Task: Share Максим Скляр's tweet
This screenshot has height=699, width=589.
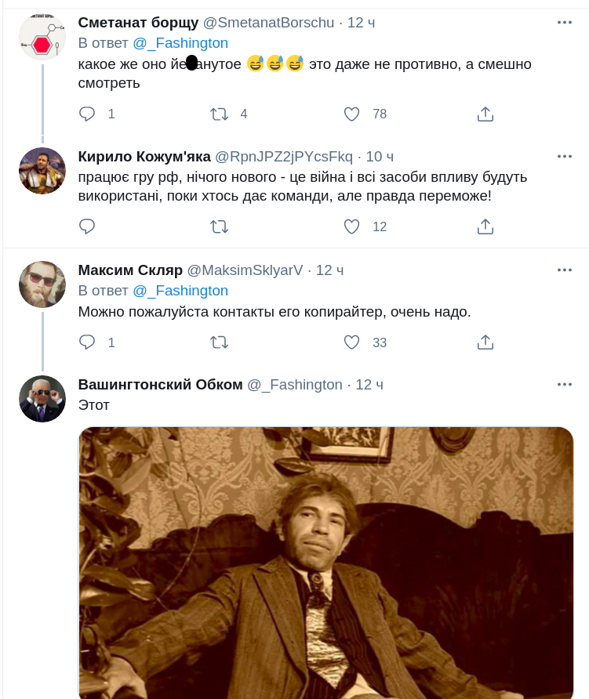Action: (x=485, y=342)
